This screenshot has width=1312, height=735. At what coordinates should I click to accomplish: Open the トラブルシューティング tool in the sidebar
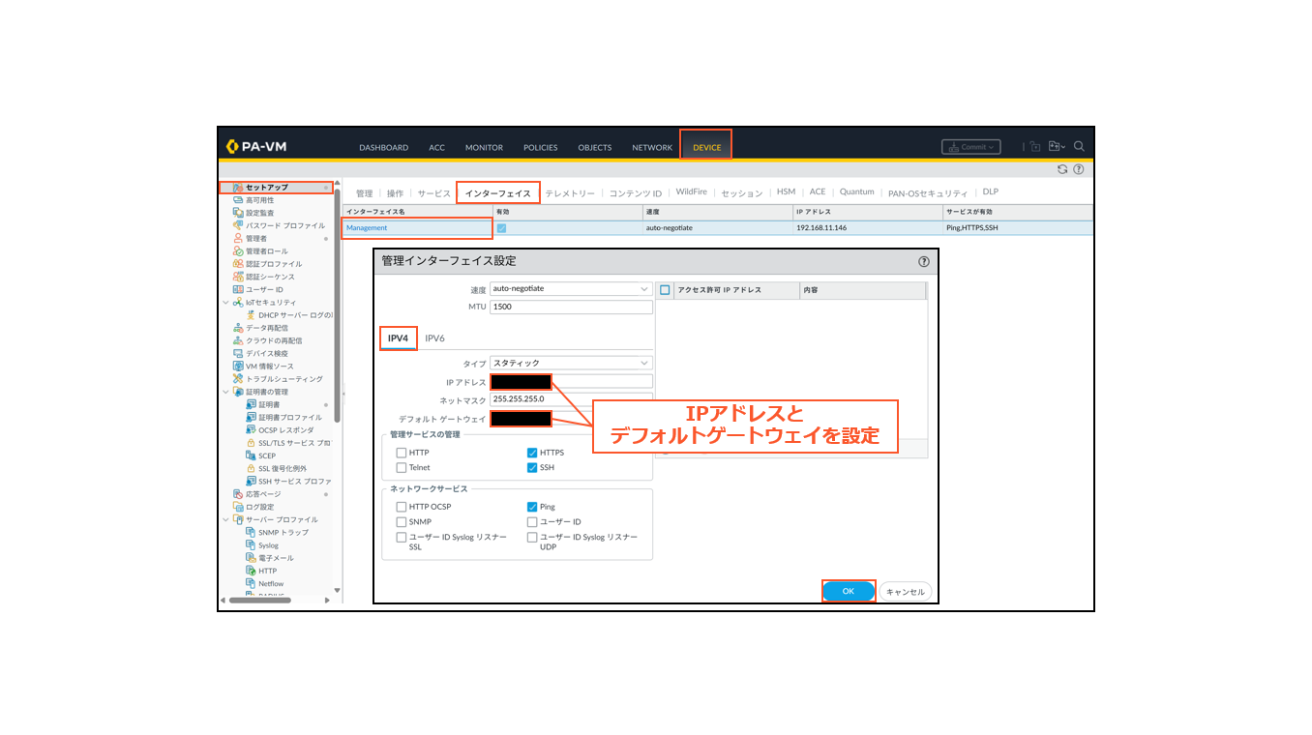(x=281, y=378)
